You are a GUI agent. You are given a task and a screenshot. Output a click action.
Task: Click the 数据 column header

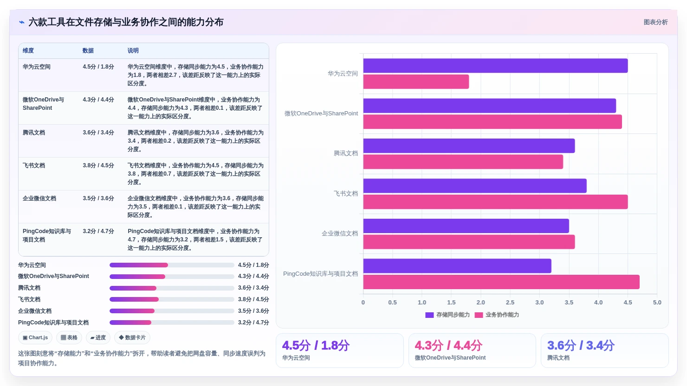pyautogui.click(x=88, y=51)
